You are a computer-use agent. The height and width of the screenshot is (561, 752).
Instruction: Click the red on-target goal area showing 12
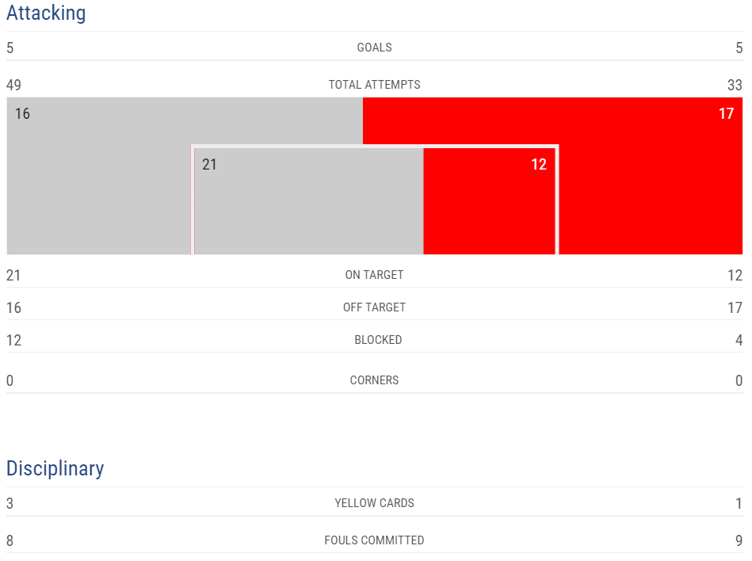[489, 201]
